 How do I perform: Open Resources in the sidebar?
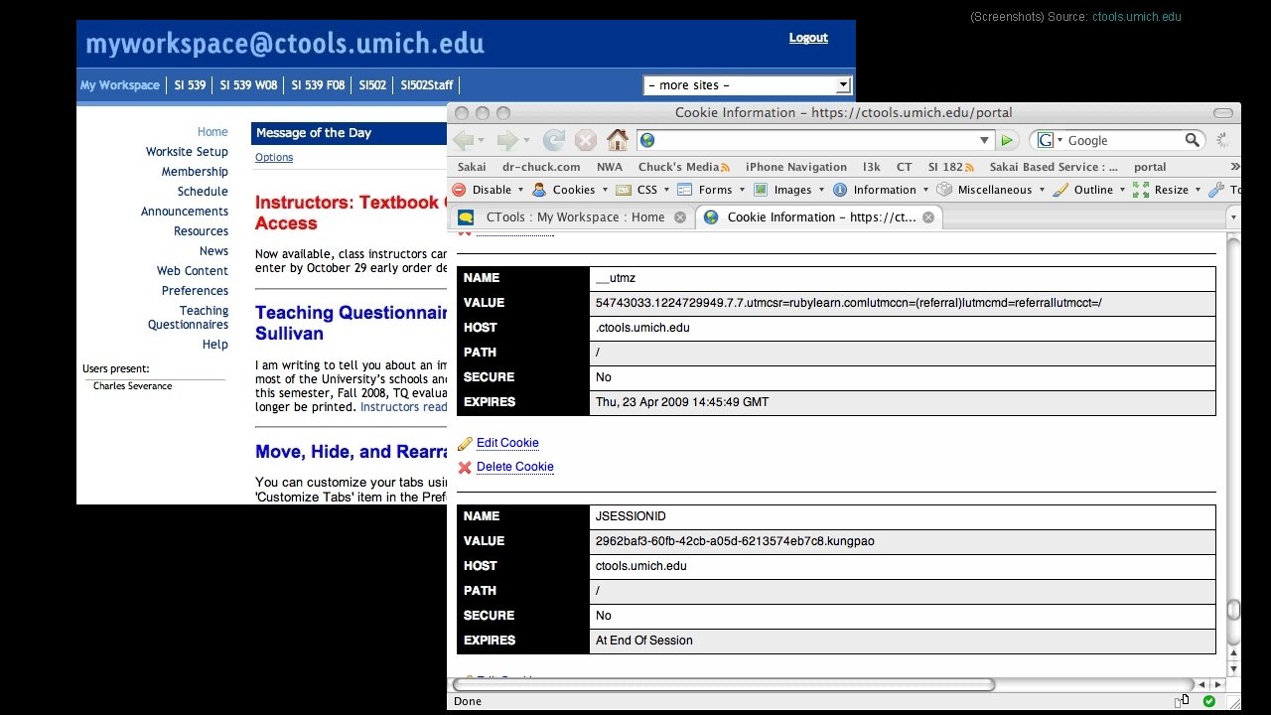point(202,231)
